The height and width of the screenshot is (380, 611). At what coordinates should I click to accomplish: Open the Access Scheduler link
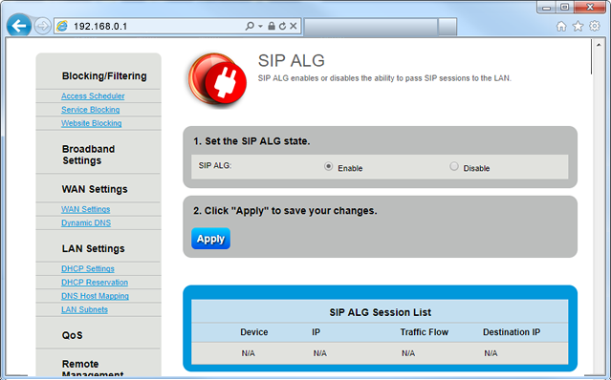(93, 96)
